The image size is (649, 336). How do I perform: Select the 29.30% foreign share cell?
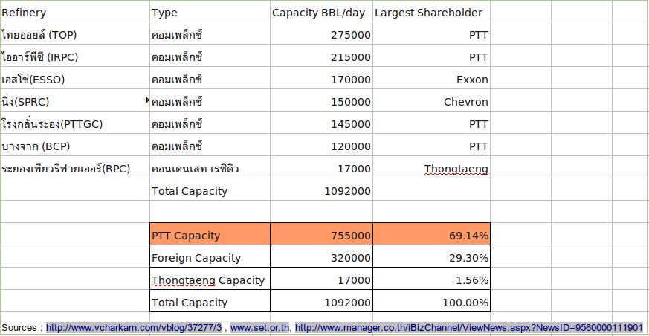[x=431, y=258]
